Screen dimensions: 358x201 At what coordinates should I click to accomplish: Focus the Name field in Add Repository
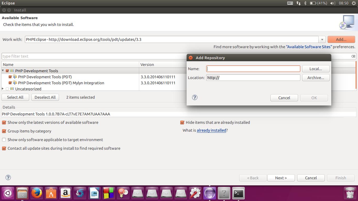[253, 69]
